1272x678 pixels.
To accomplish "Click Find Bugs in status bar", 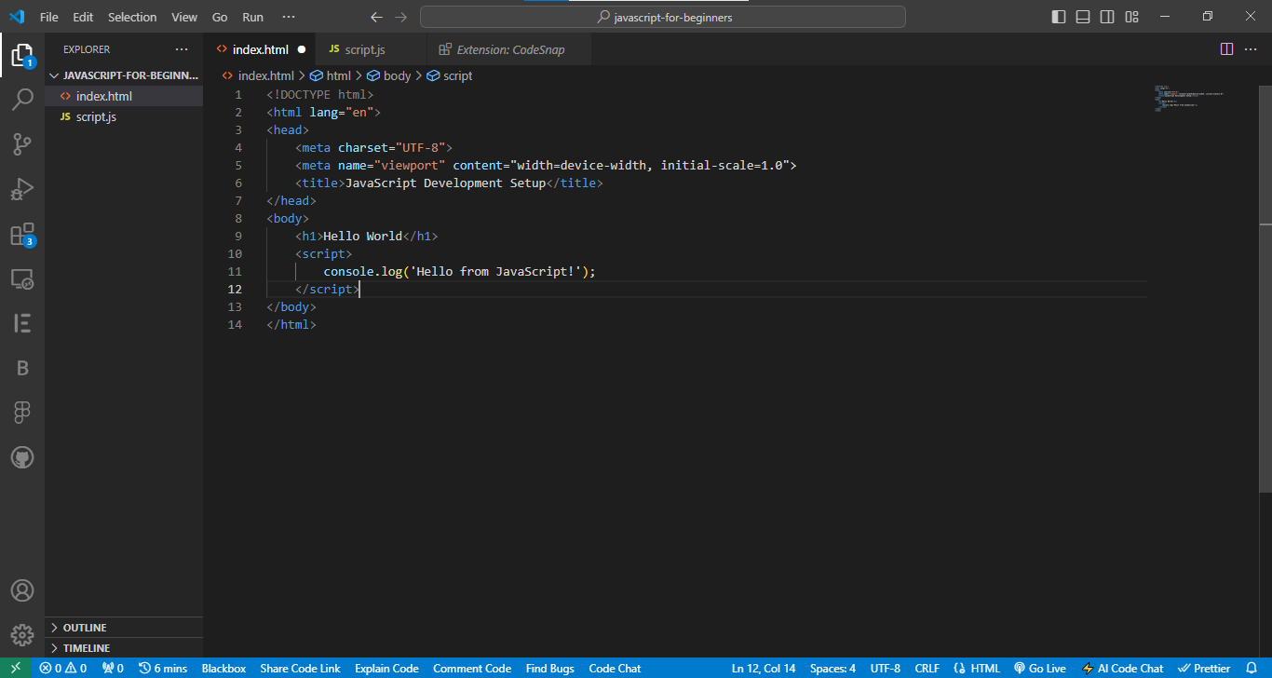I will (549, 668).
